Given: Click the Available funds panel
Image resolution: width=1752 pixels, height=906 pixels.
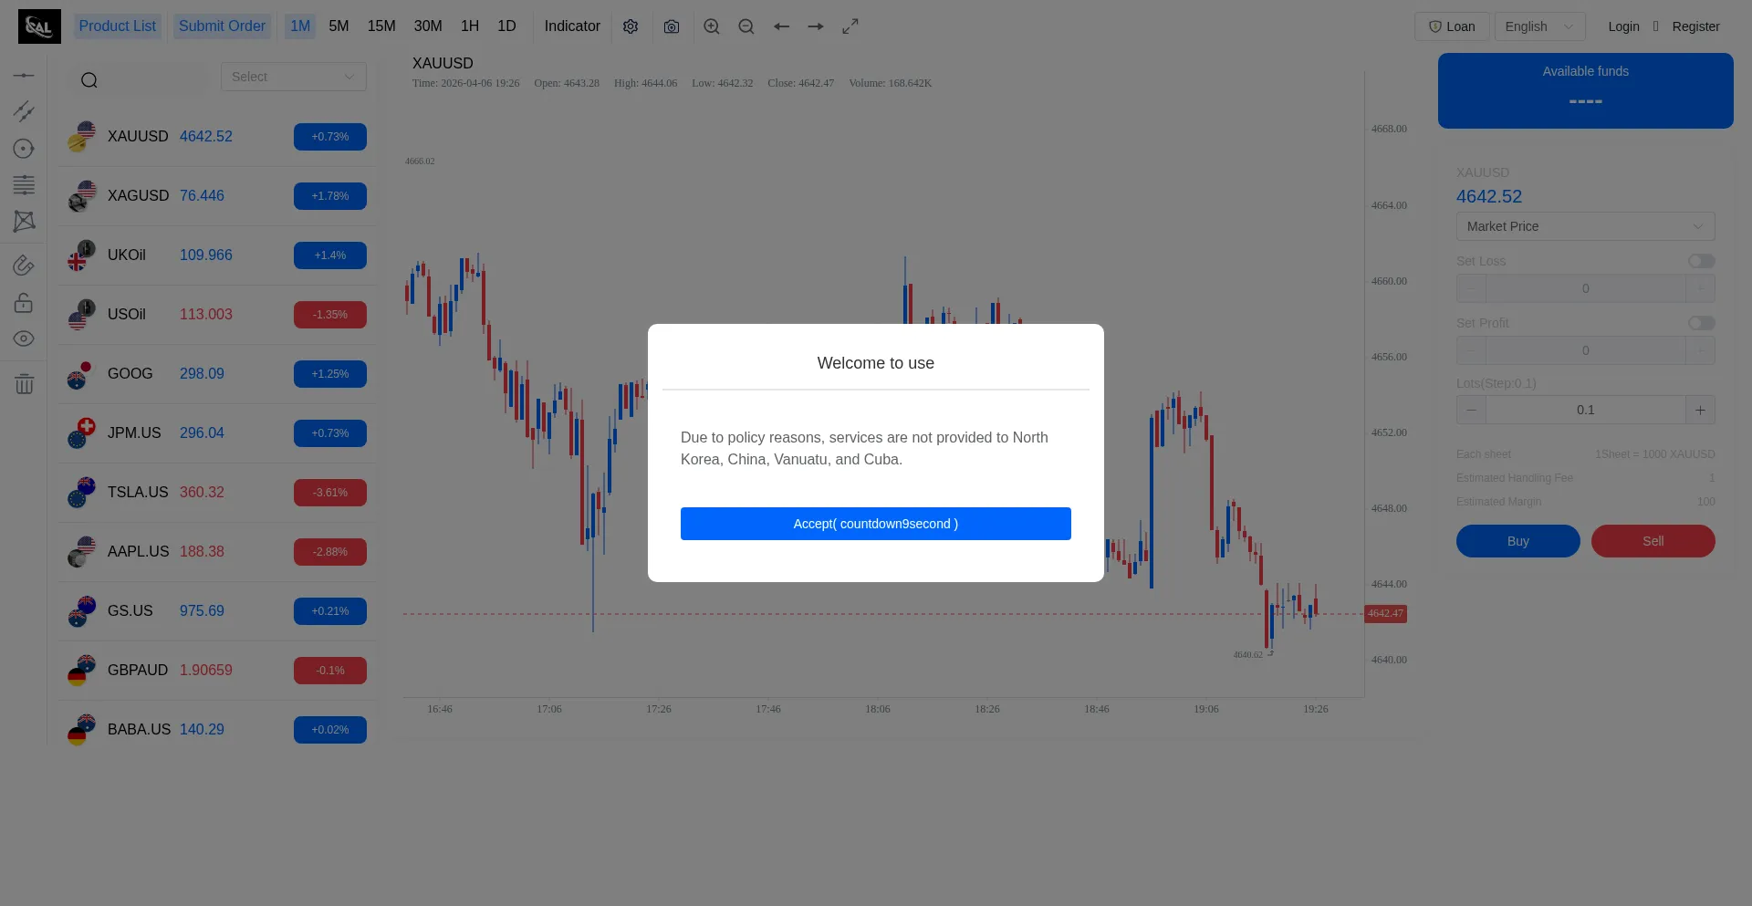Looking at the screenshot, I should pos(1586,90).
